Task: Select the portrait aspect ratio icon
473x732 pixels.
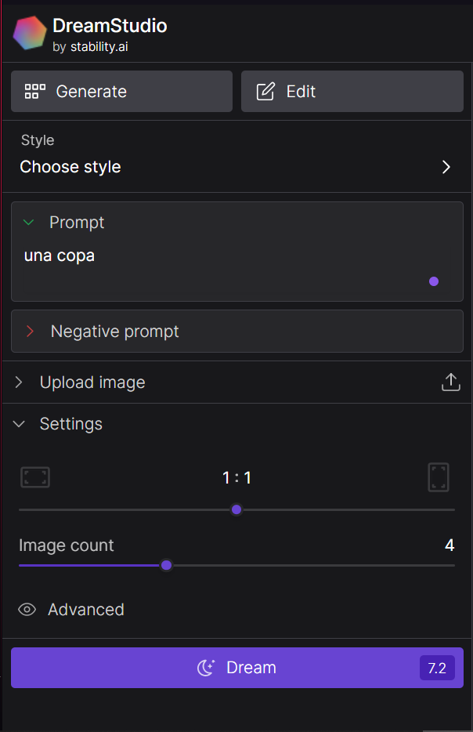Action: tap(439, 477)
